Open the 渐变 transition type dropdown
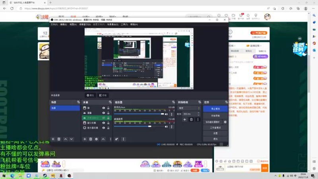This screenshot has height=179, width=318. coord(189,108)
